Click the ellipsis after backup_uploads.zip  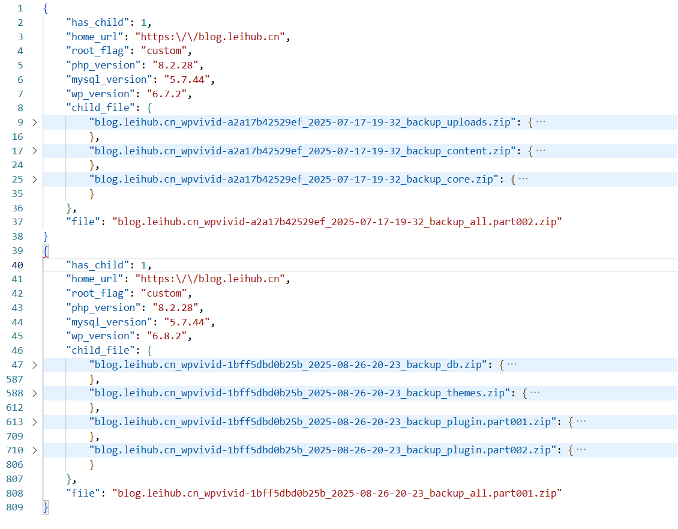click(x=541, y=122)
